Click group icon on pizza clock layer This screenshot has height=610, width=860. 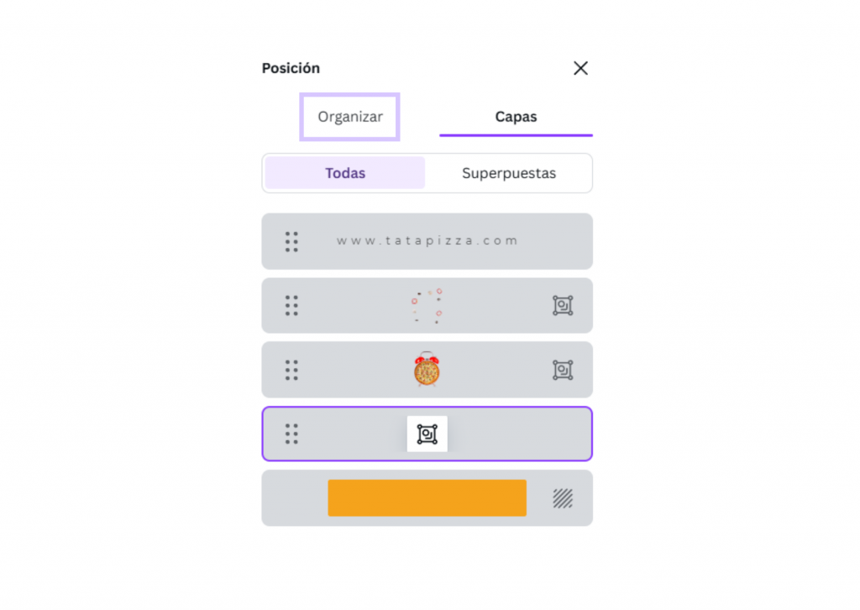(x=563, y=370)
